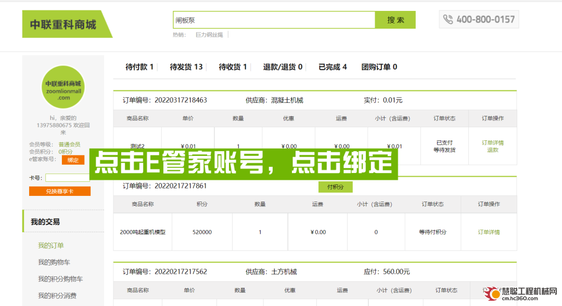Screen dimensions: 562x306
Task: Open 我的积分消费 in sidebar
Action: coord(57,296)
